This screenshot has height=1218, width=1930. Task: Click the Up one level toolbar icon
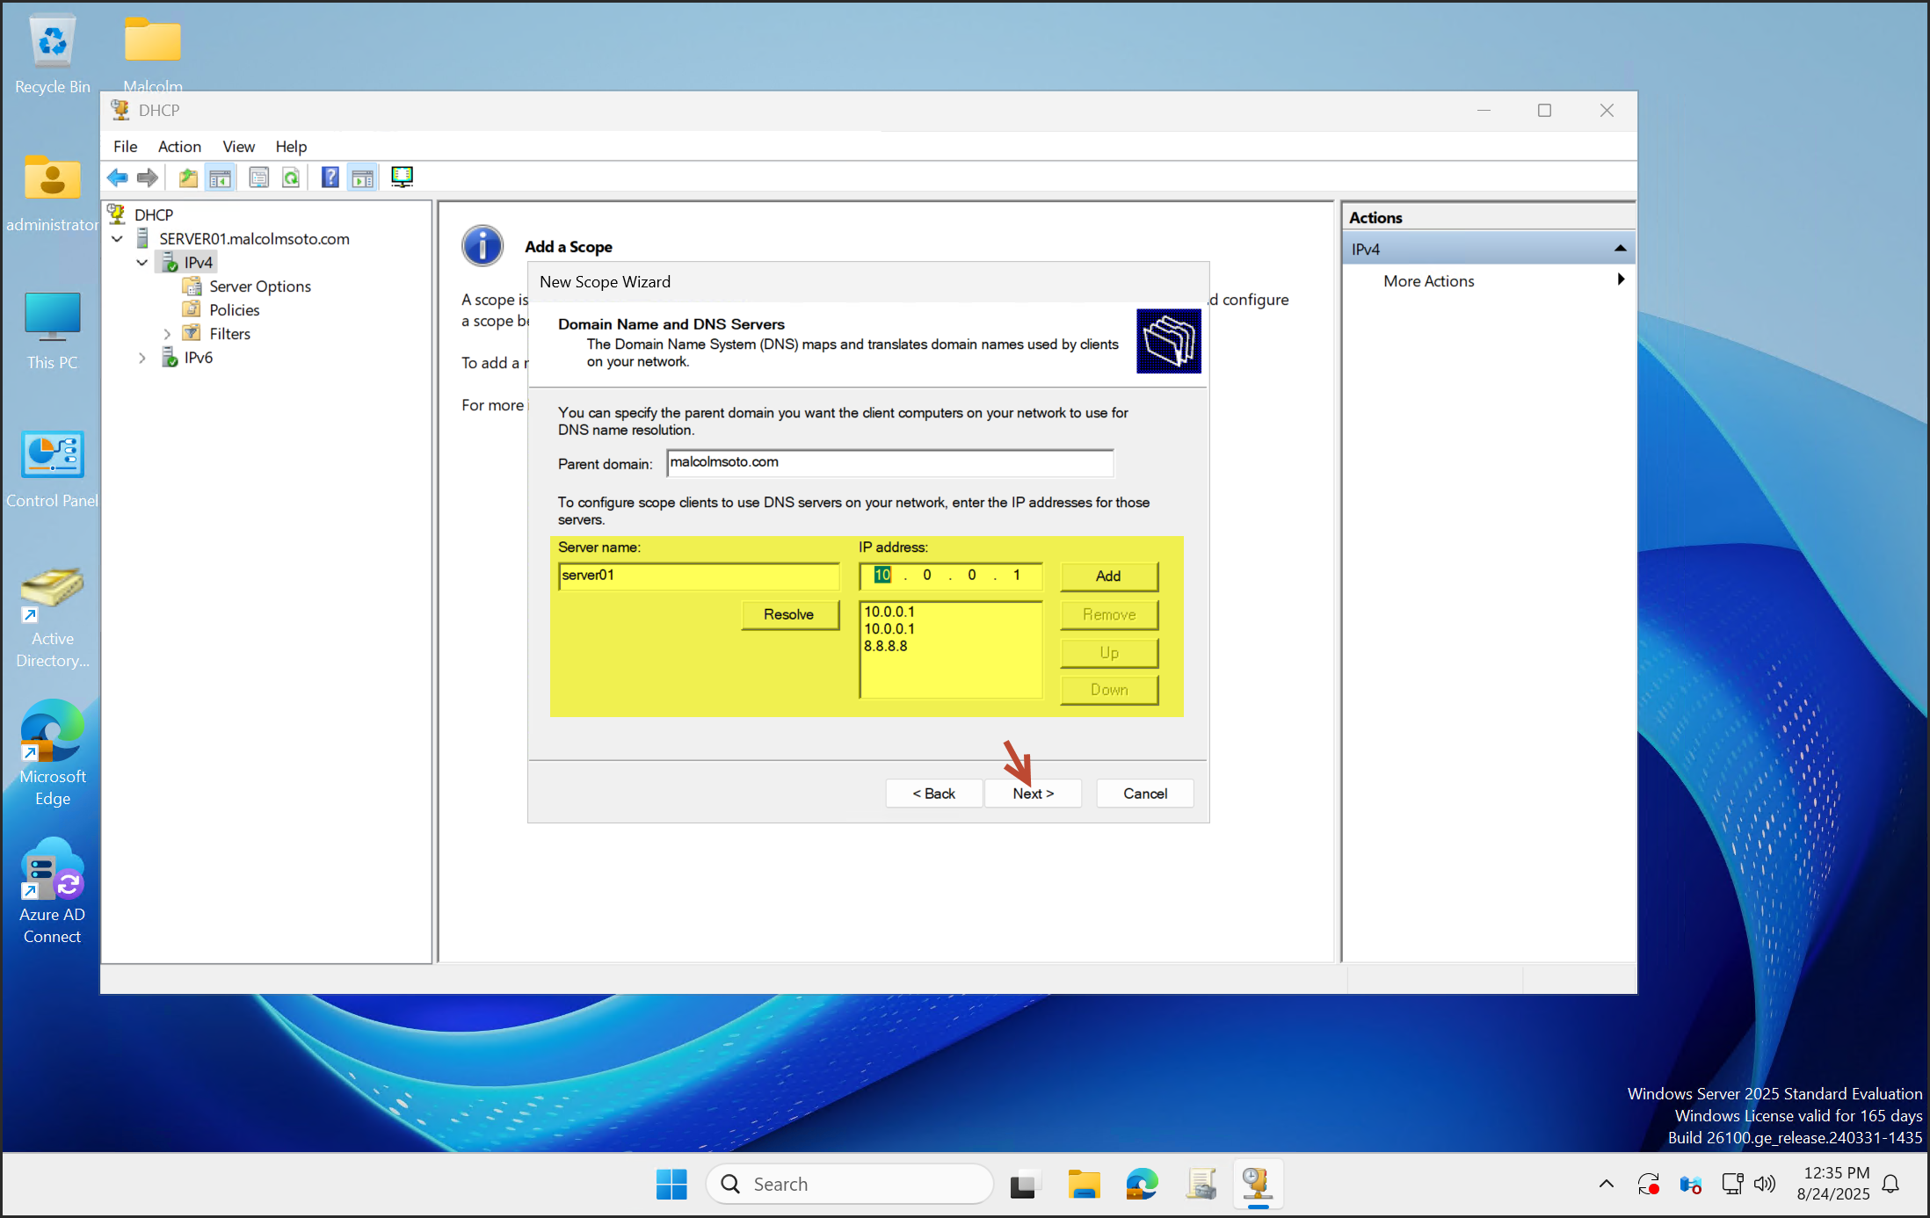(x=188, y=177)
